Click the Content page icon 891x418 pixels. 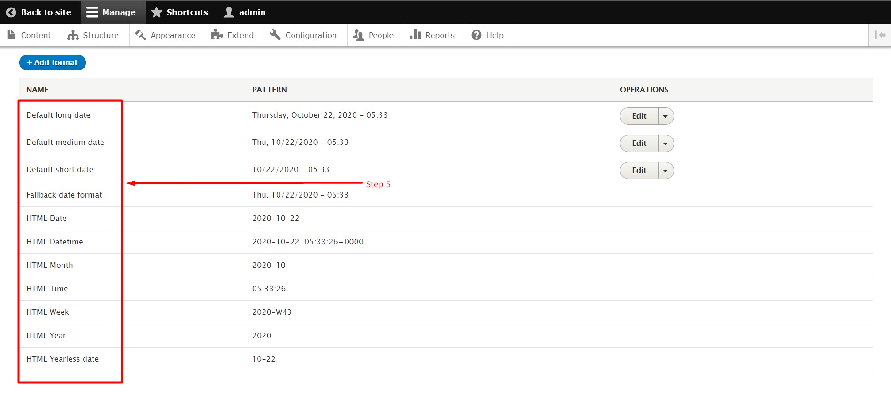[11, 35]
